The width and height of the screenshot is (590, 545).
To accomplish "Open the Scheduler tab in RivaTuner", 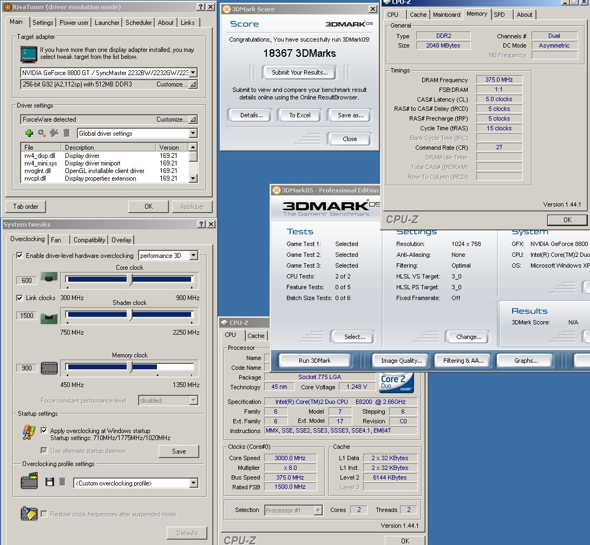I will click(x=139, y=23).
